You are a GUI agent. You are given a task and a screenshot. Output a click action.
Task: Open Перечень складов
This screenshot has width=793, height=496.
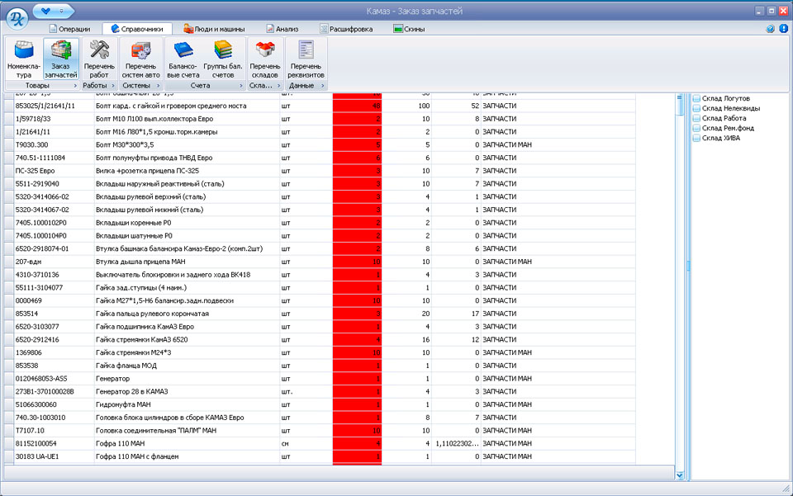264,59
